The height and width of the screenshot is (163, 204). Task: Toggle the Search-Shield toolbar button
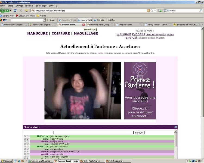tap(85, 20)
